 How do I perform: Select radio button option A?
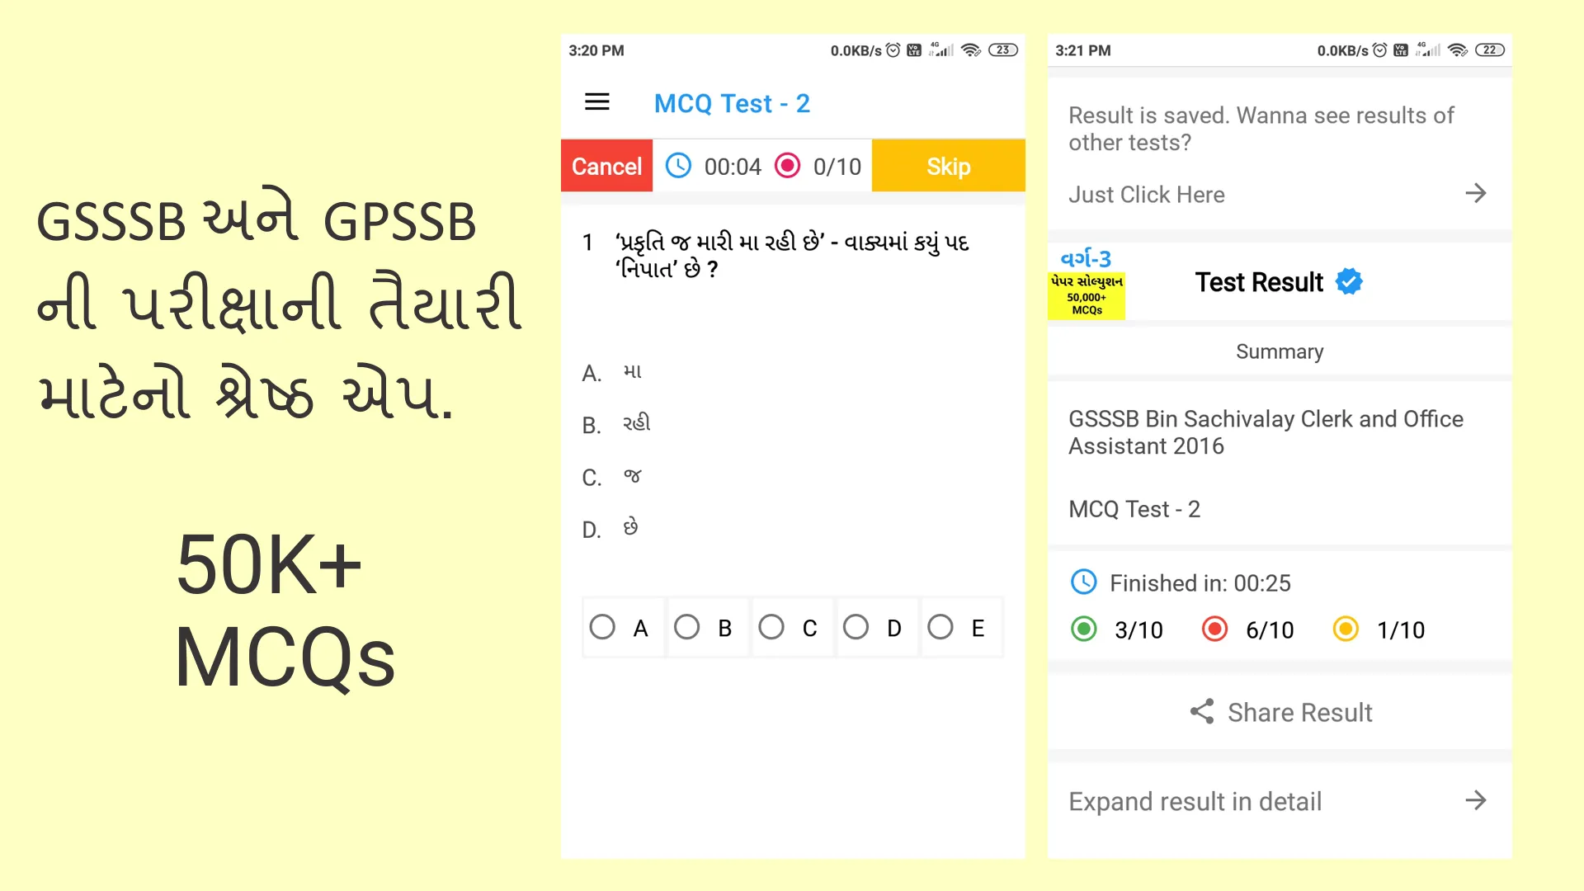(x=604, y=627)
